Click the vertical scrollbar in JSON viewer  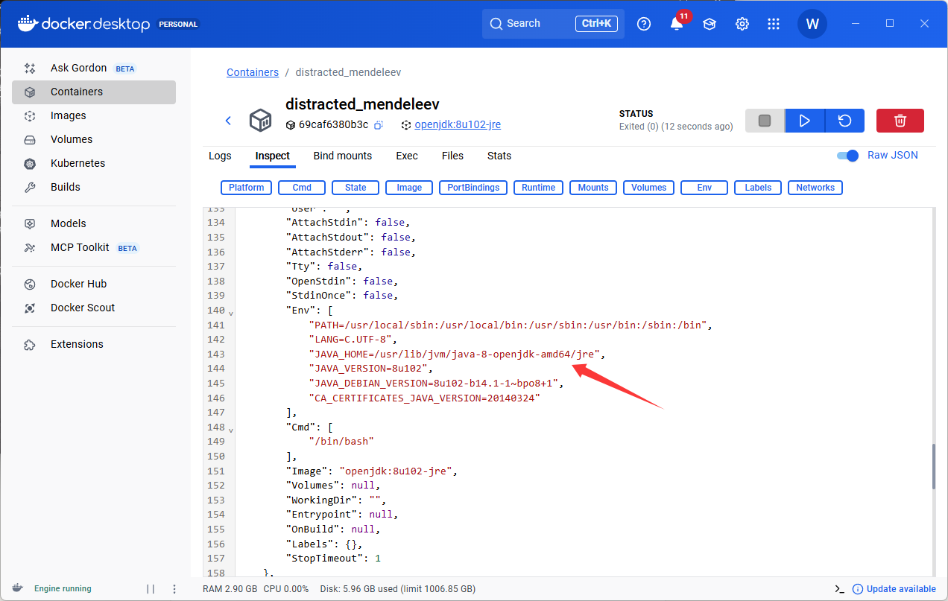click(x=932, y=467)
